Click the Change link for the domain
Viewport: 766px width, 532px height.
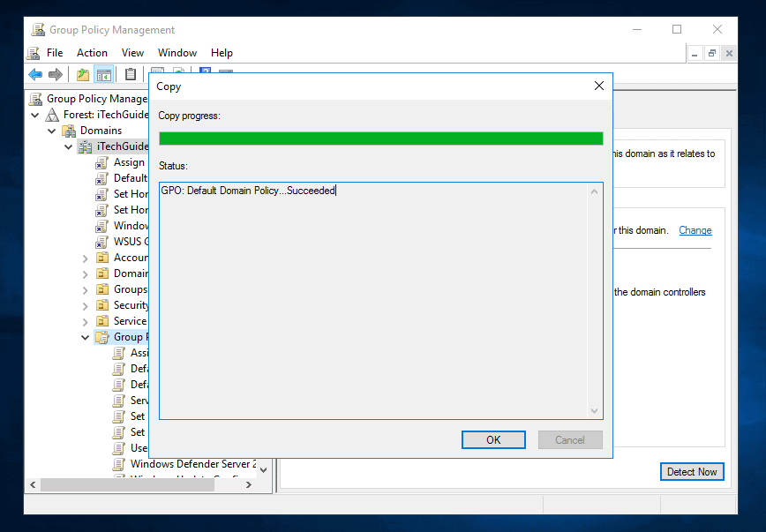pyautogui.click(x=695, y=230)
